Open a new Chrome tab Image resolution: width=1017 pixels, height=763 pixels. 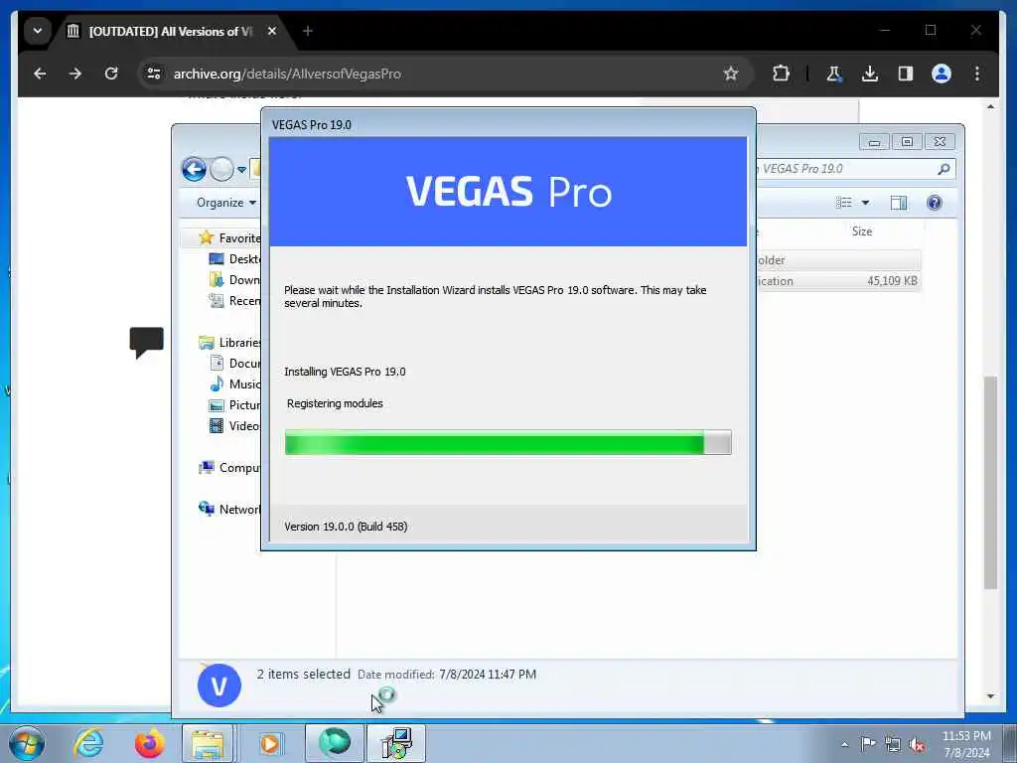pyautogui.click(x=308, y=31)
